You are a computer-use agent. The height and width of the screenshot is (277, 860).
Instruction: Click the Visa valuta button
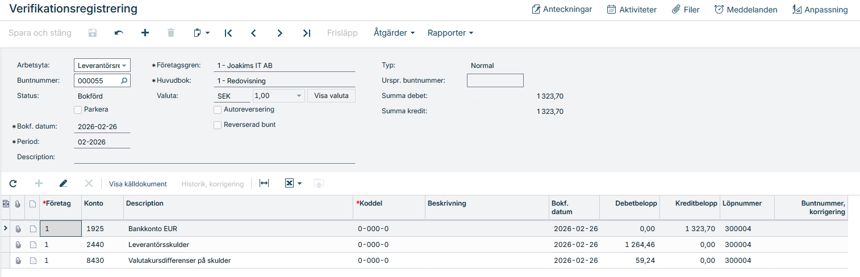coord(331,96)
